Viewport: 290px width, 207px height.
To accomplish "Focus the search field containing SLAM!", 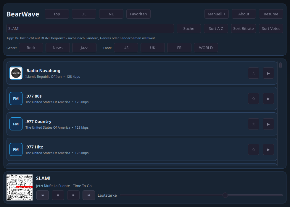I will 90,28.
